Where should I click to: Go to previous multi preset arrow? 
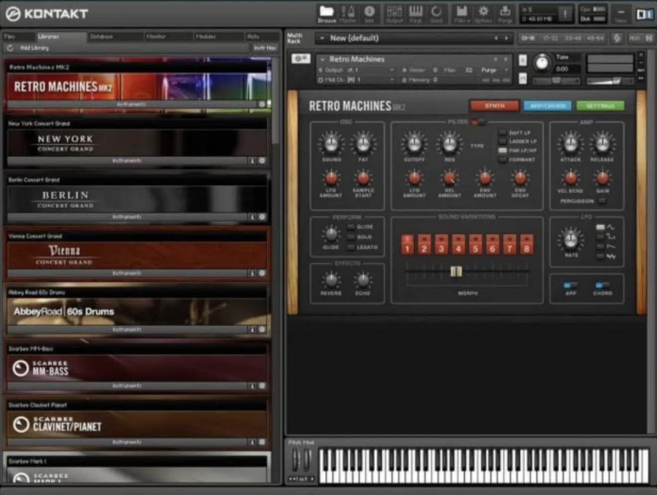click(495, 38)
